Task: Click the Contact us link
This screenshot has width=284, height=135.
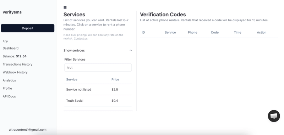Action: [81, 39]
